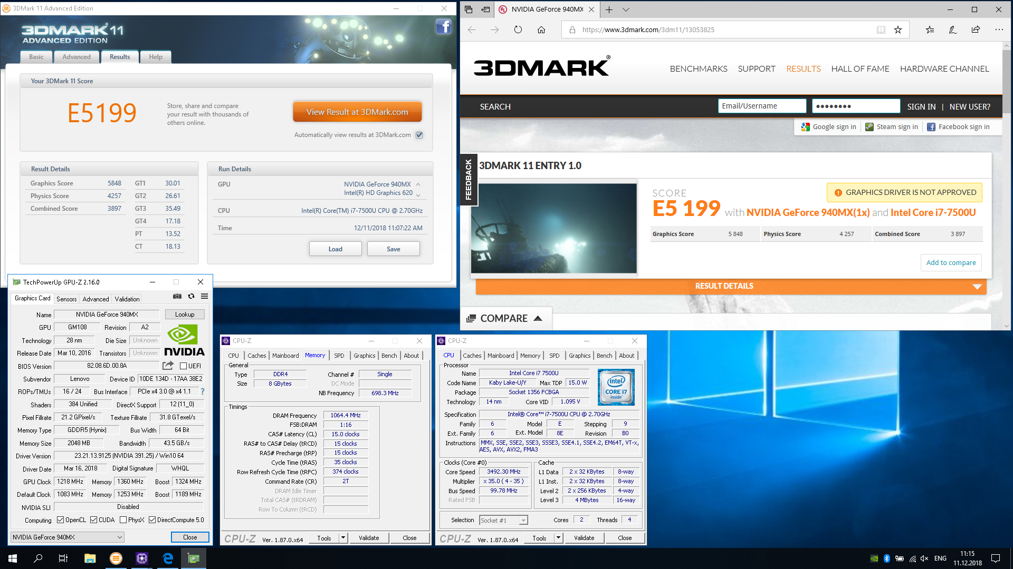Open Edge settings and more menu
This screenshot has height=569, width=1013.
tap(999, 30)
